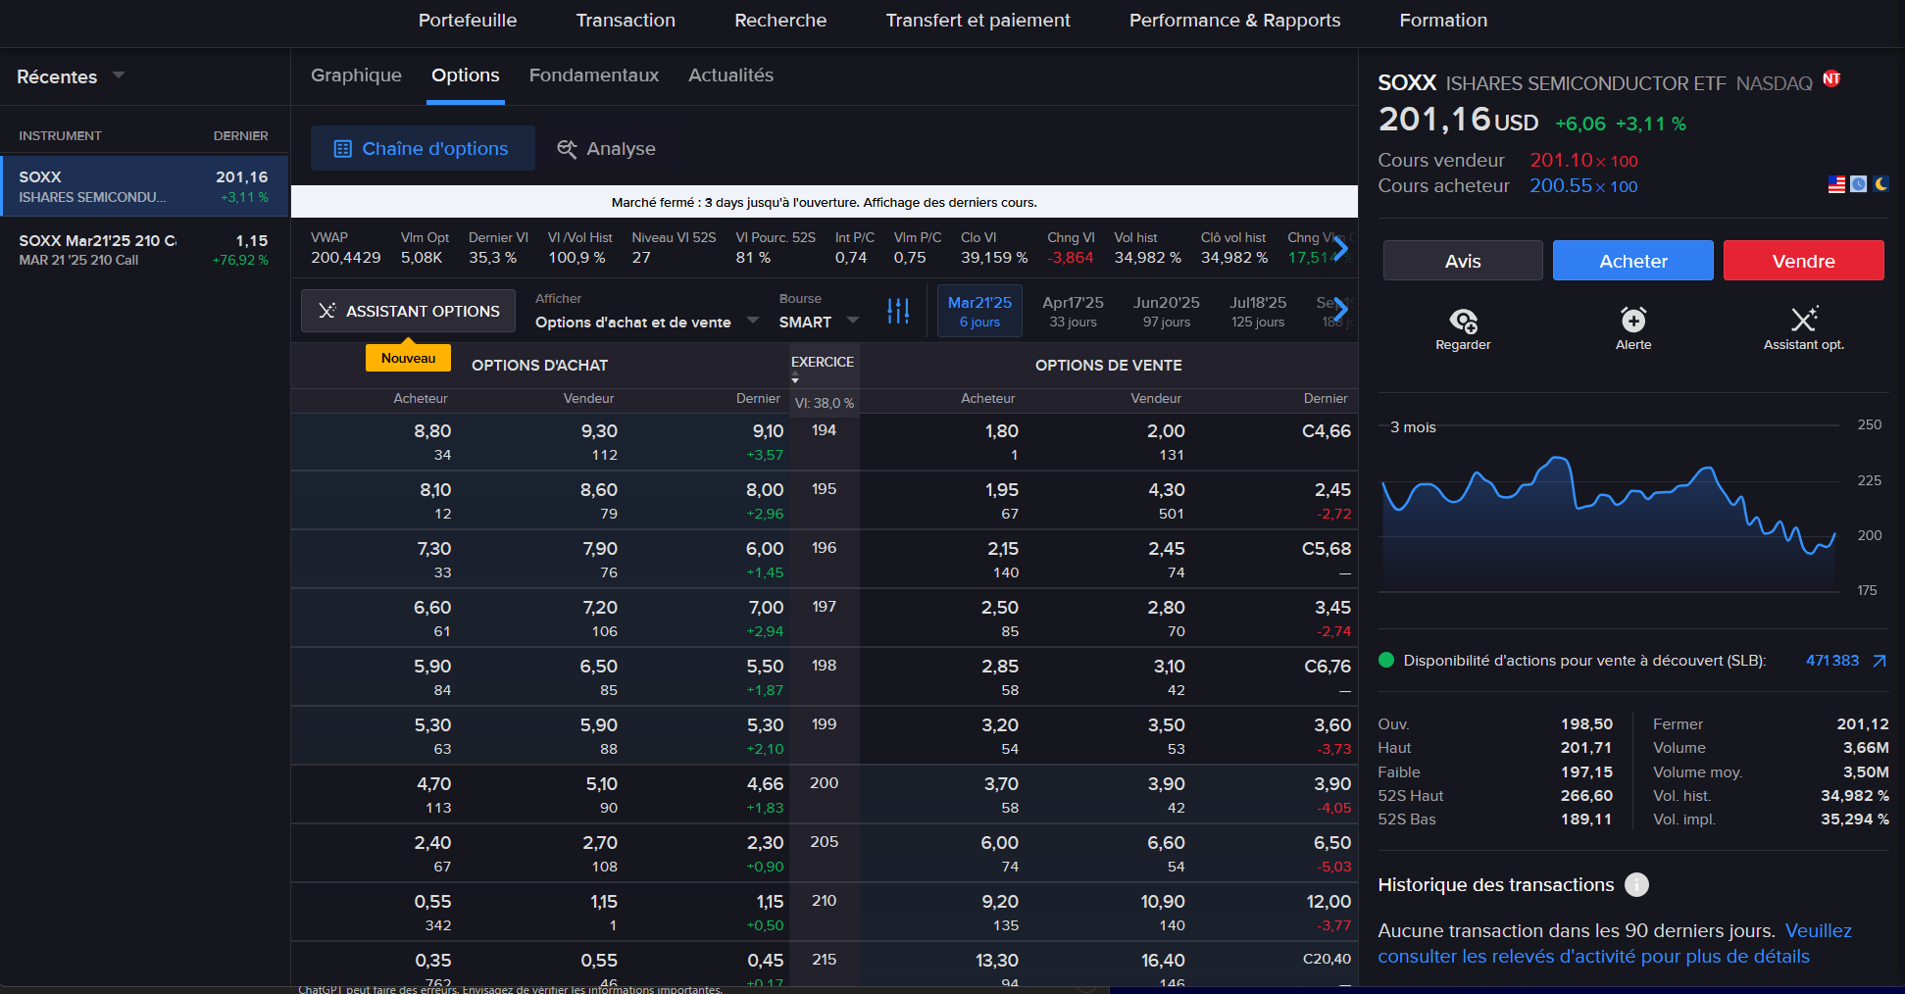Click strike 200 in the EXERCICE column
Image resolution: width=1905 pixels, height=994 pixels.
coord(824,783)
